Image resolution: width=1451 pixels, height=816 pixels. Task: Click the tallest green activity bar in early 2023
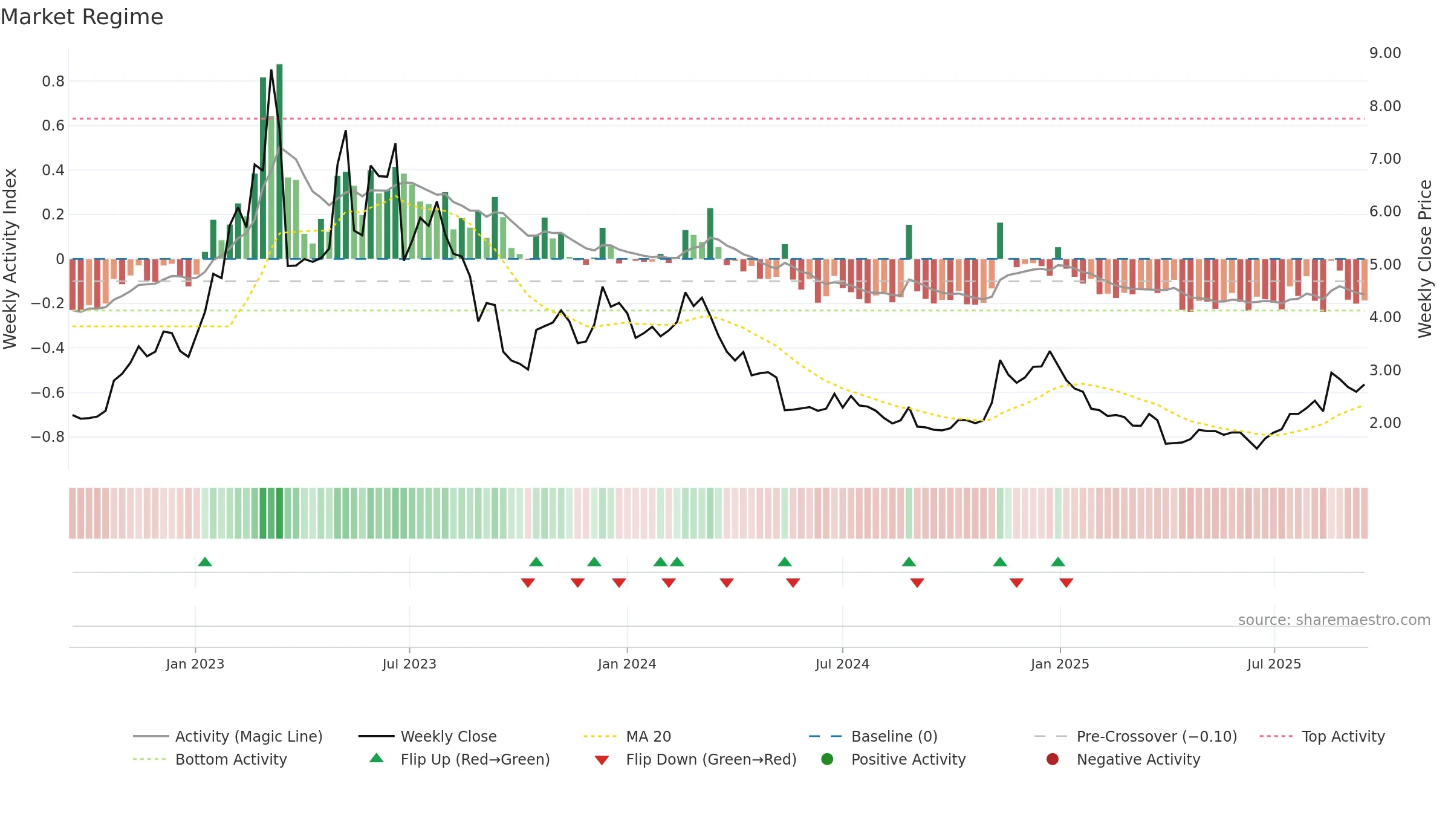[279, 161]
